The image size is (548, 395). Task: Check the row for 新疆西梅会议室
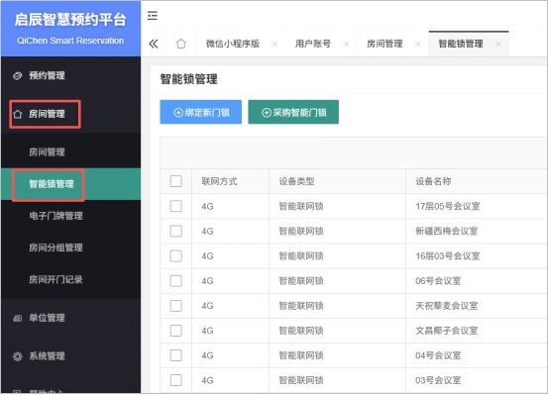[176, 231]
